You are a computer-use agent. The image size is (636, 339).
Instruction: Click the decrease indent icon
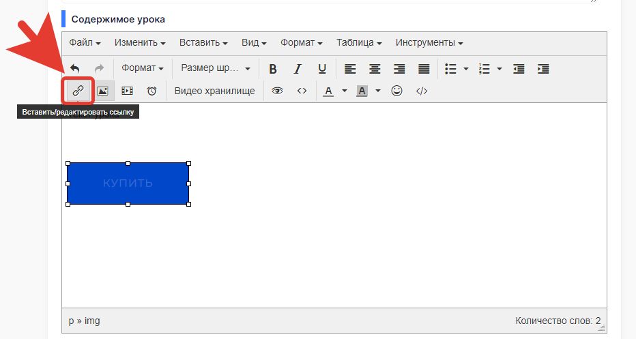519,68
